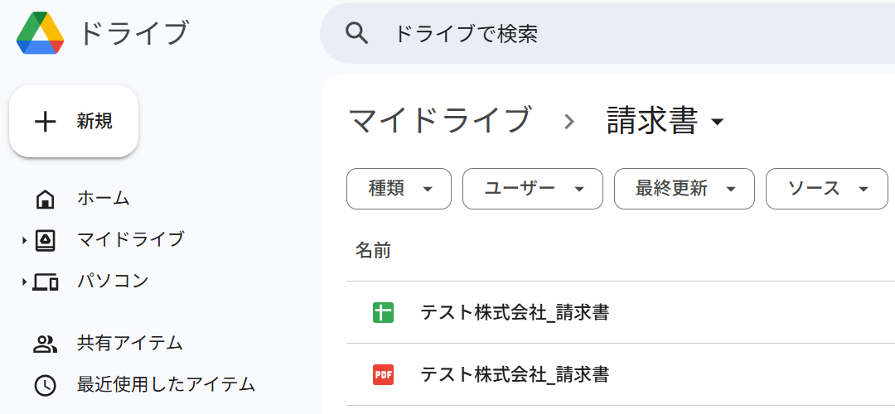Click the search magnifier icon
895x414 pixels.
(356, 33)
